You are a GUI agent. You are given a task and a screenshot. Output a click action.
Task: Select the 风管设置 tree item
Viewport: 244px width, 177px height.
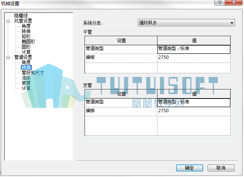point(23,21)
